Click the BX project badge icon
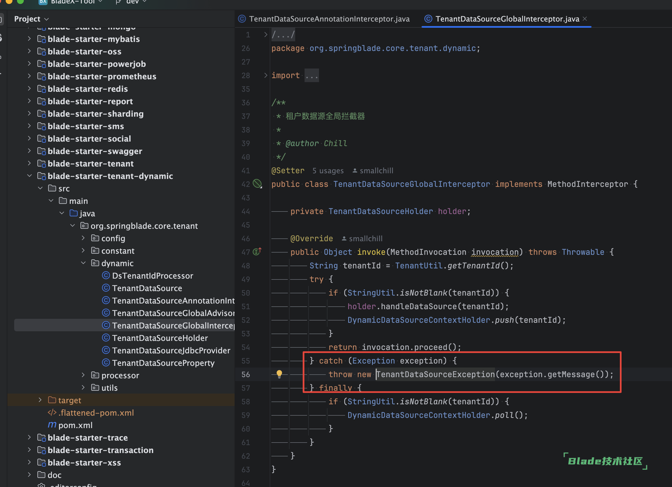The width and height of the screenshot is (672, 487). tap(43, 2)
